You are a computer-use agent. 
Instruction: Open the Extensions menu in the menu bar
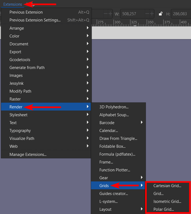[x=12, y=4]
